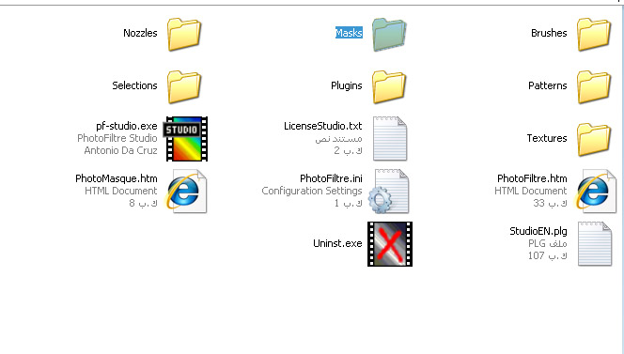Click the Patterns folder name
This screenshot has width=624, height=354.
tap(548, 85)
